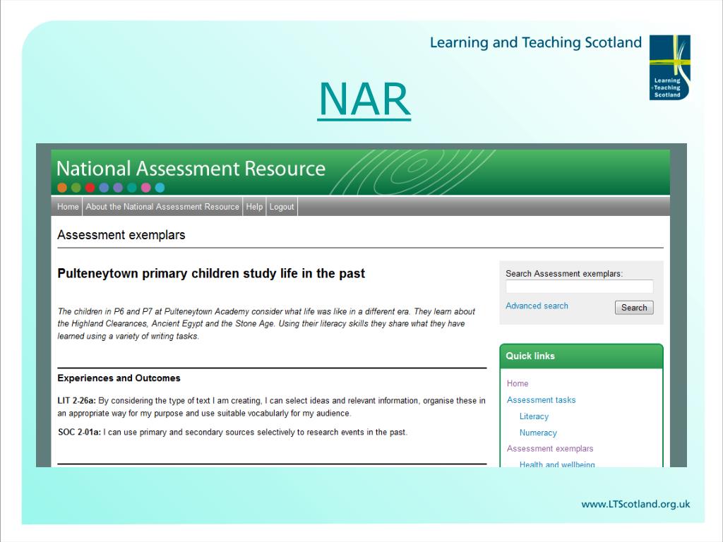Click the Search button

tap(634, 308)
